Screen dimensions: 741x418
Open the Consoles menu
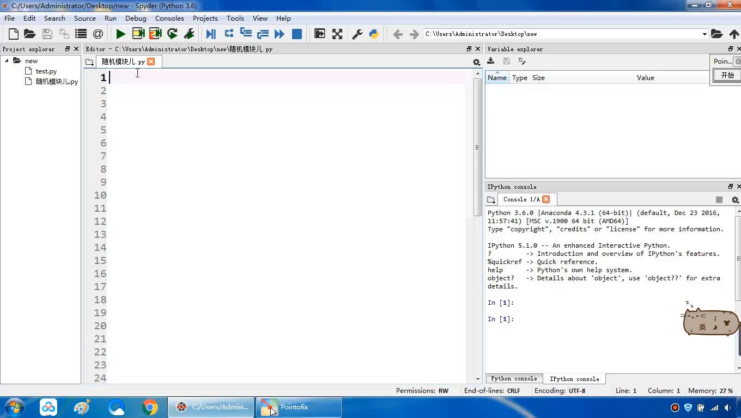click(x=169, y=18)
